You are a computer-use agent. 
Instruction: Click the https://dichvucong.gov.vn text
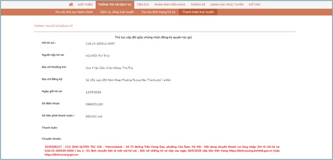61,155
